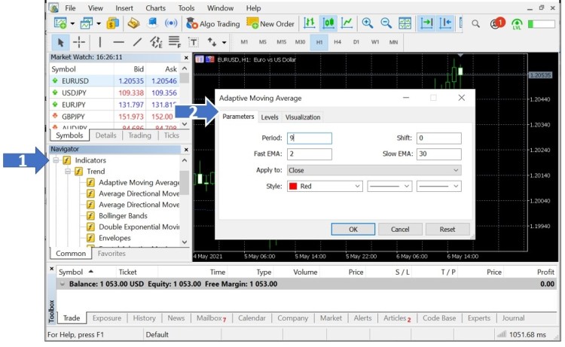
Task: Toggle the chart shift button
Action: 447,23
